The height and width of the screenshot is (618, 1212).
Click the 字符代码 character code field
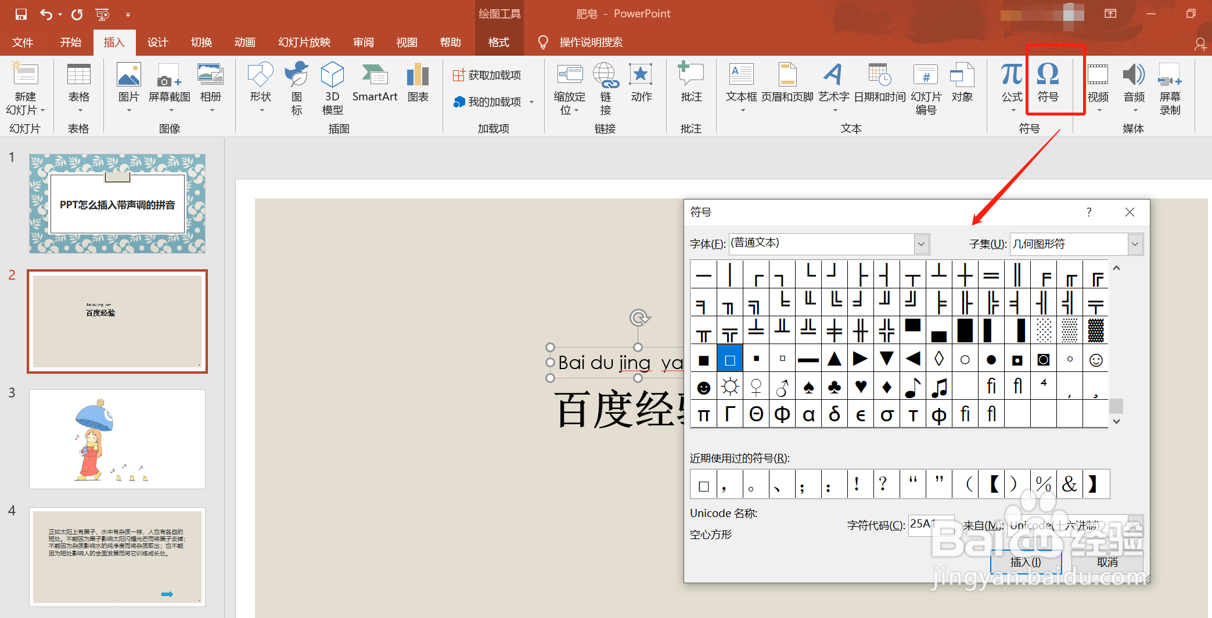(931, 525)
